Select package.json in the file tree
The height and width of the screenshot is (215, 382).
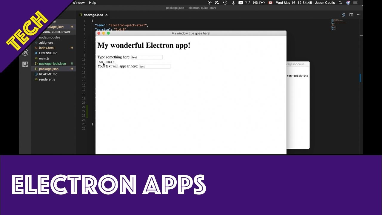click(53, 69)
